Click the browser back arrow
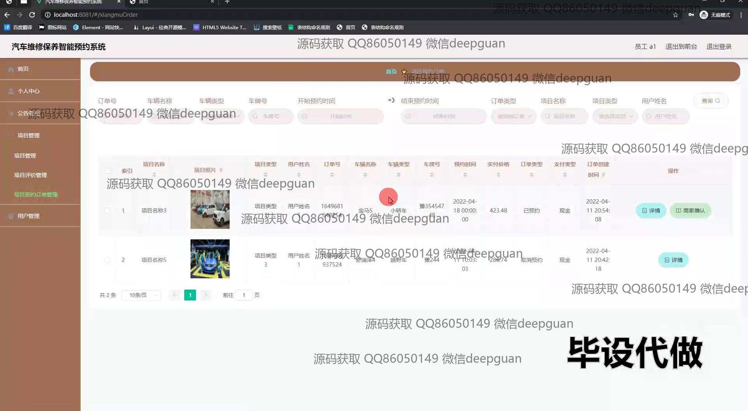The width and height of the screenshot is (748, 411). tap(7, 15)
